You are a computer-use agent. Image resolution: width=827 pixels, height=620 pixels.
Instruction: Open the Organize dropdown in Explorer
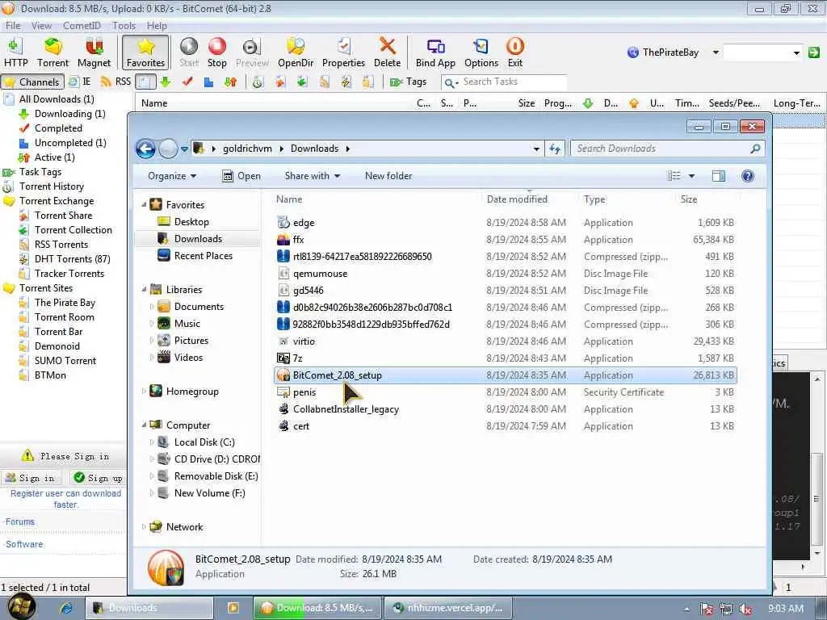[172, 176]
